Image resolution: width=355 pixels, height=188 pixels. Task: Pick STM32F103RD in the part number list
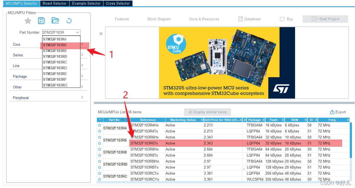[61, 68]
